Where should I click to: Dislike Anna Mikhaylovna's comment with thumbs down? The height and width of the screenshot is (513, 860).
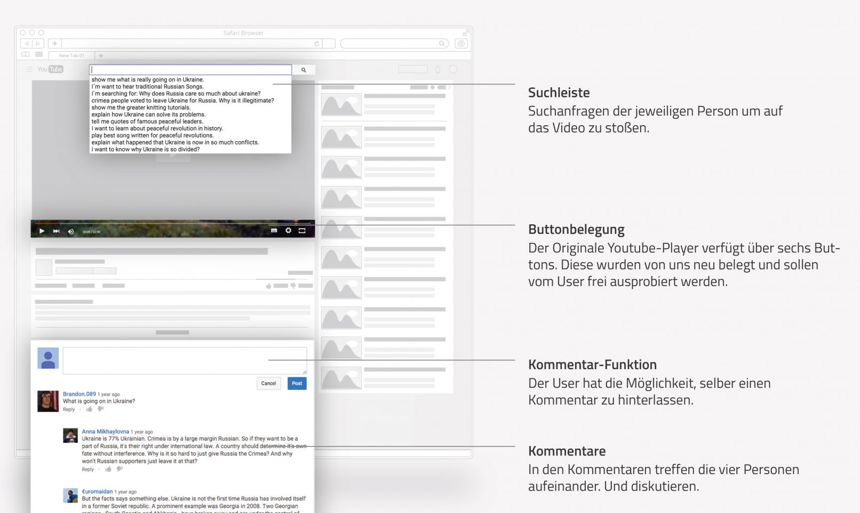[120, 469]
